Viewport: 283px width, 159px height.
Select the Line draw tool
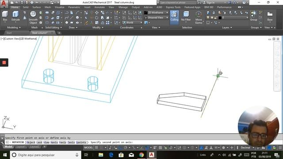pos(72,18)
